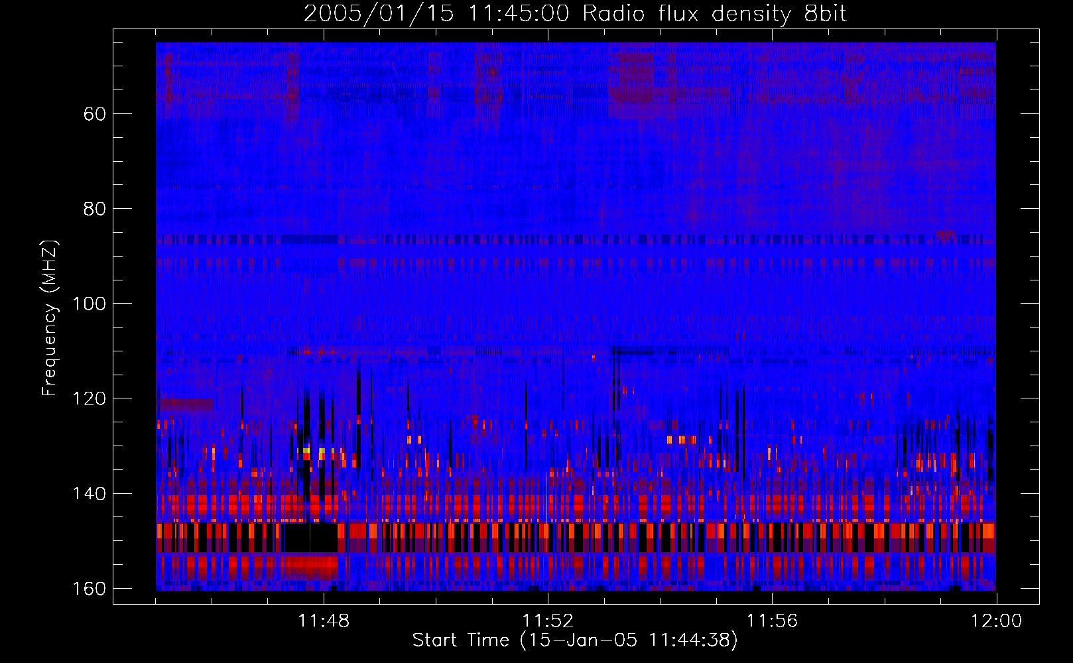Image resolution: width=1073 pixels, height=663 pixels.
Task: Click the 'Frequency (MHZ)' axis label
Action: pyautogui.click(x=50, y=319)
